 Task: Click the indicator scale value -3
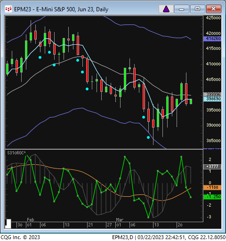(x=209, y=217)
